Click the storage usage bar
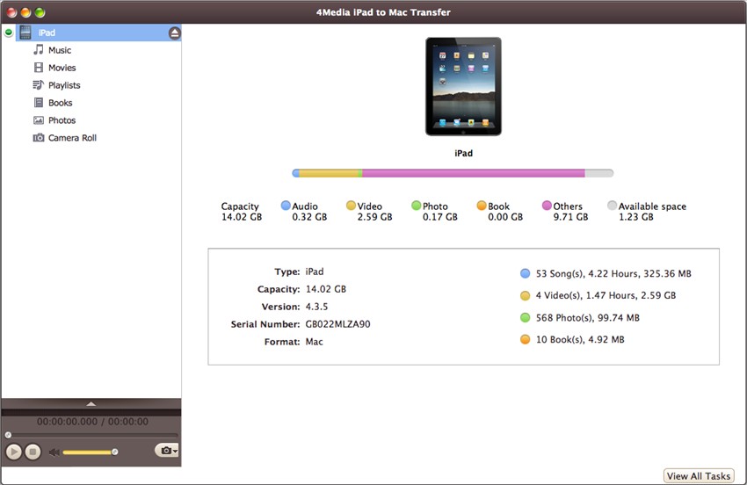Viewport: 747px width, 485px height. point(453,173)
